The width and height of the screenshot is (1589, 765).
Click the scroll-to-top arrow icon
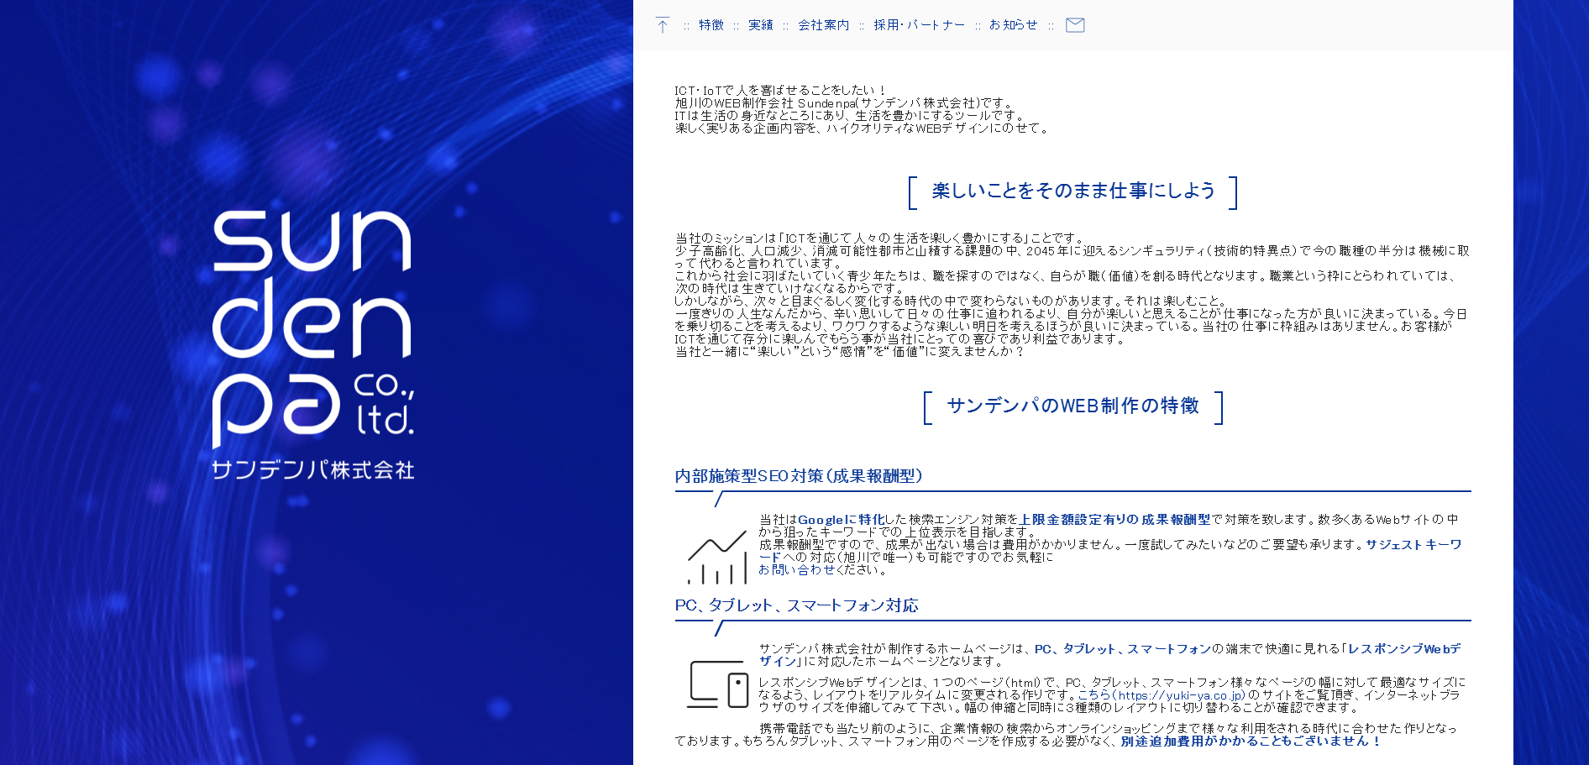pyautogui.click(x=663, y=25)
